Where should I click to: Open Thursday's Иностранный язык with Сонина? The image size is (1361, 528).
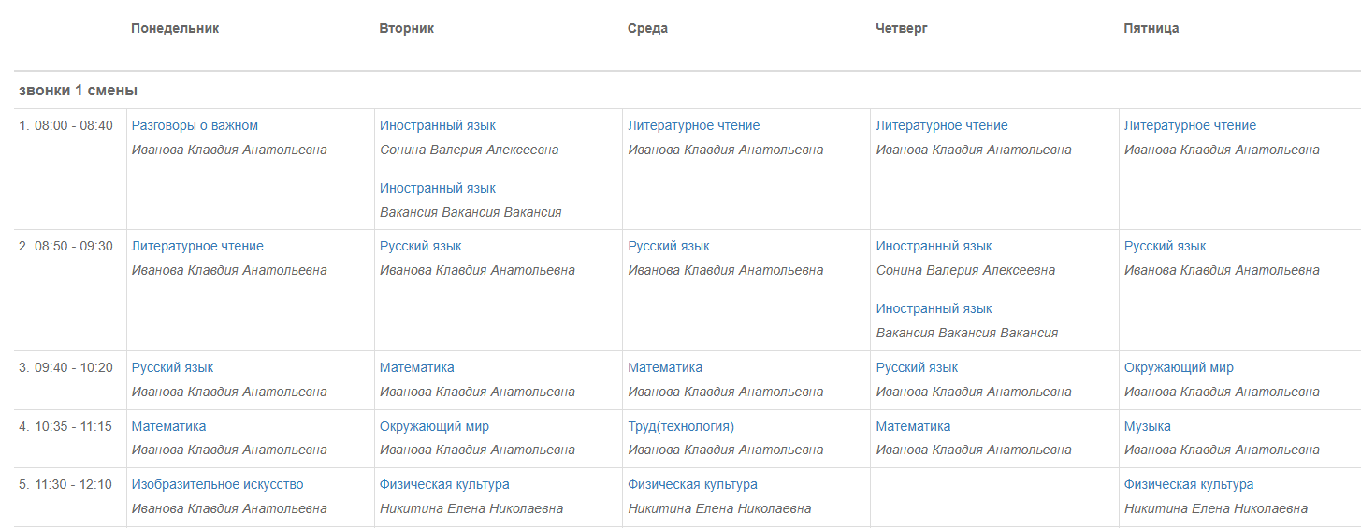coord(934,246)
